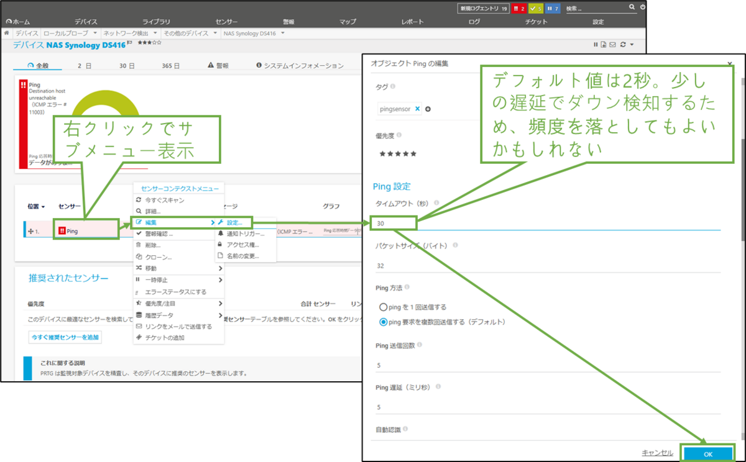Image resolution: width=746 pixels, height=462 pixels.
Task: Choose リンクをメールで送信する from context menu
Action: click(x=178, y=326)
